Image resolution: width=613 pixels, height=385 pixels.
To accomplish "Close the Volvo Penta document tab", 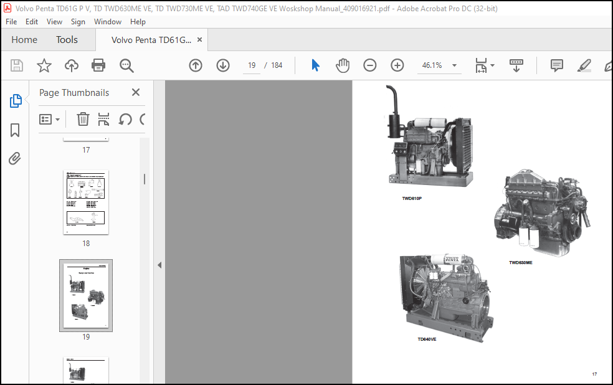I will click(x=200, y=39).
